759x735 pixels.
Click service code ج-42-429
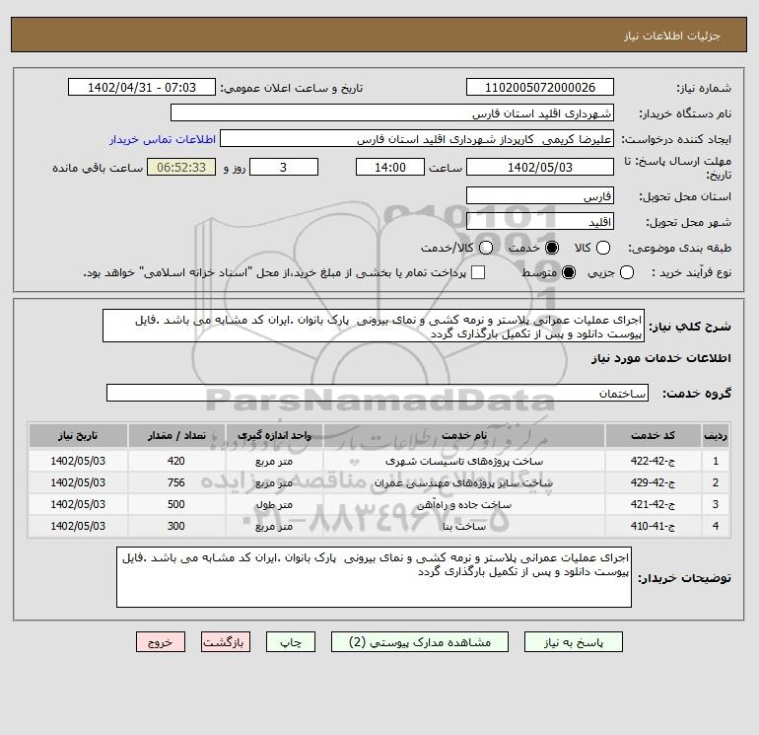point(653,482)
